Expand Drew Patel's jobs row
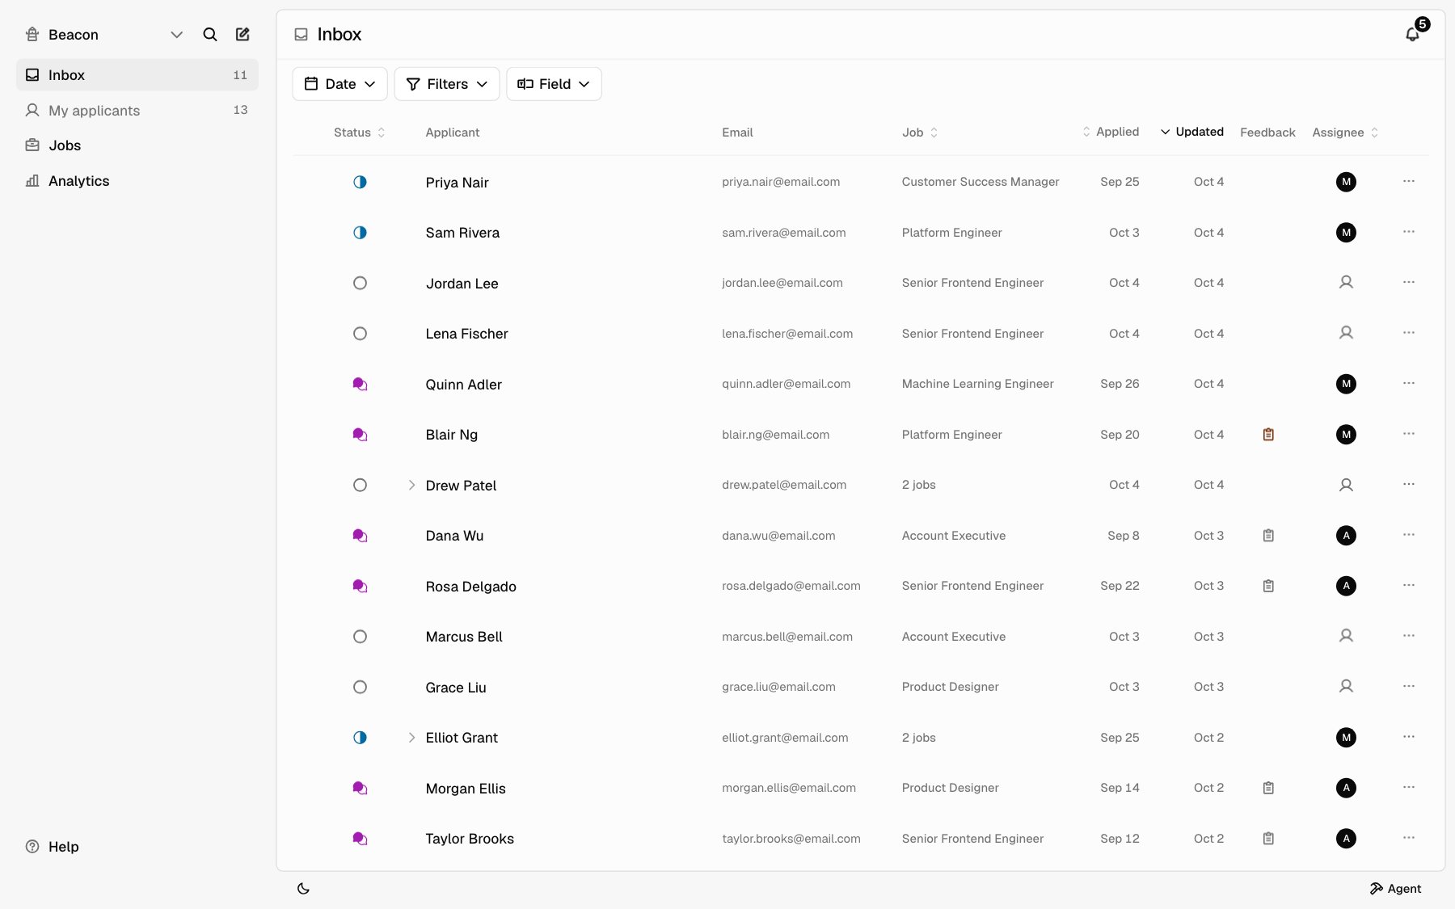This screenshot has width=1455, height=909. 411,485
